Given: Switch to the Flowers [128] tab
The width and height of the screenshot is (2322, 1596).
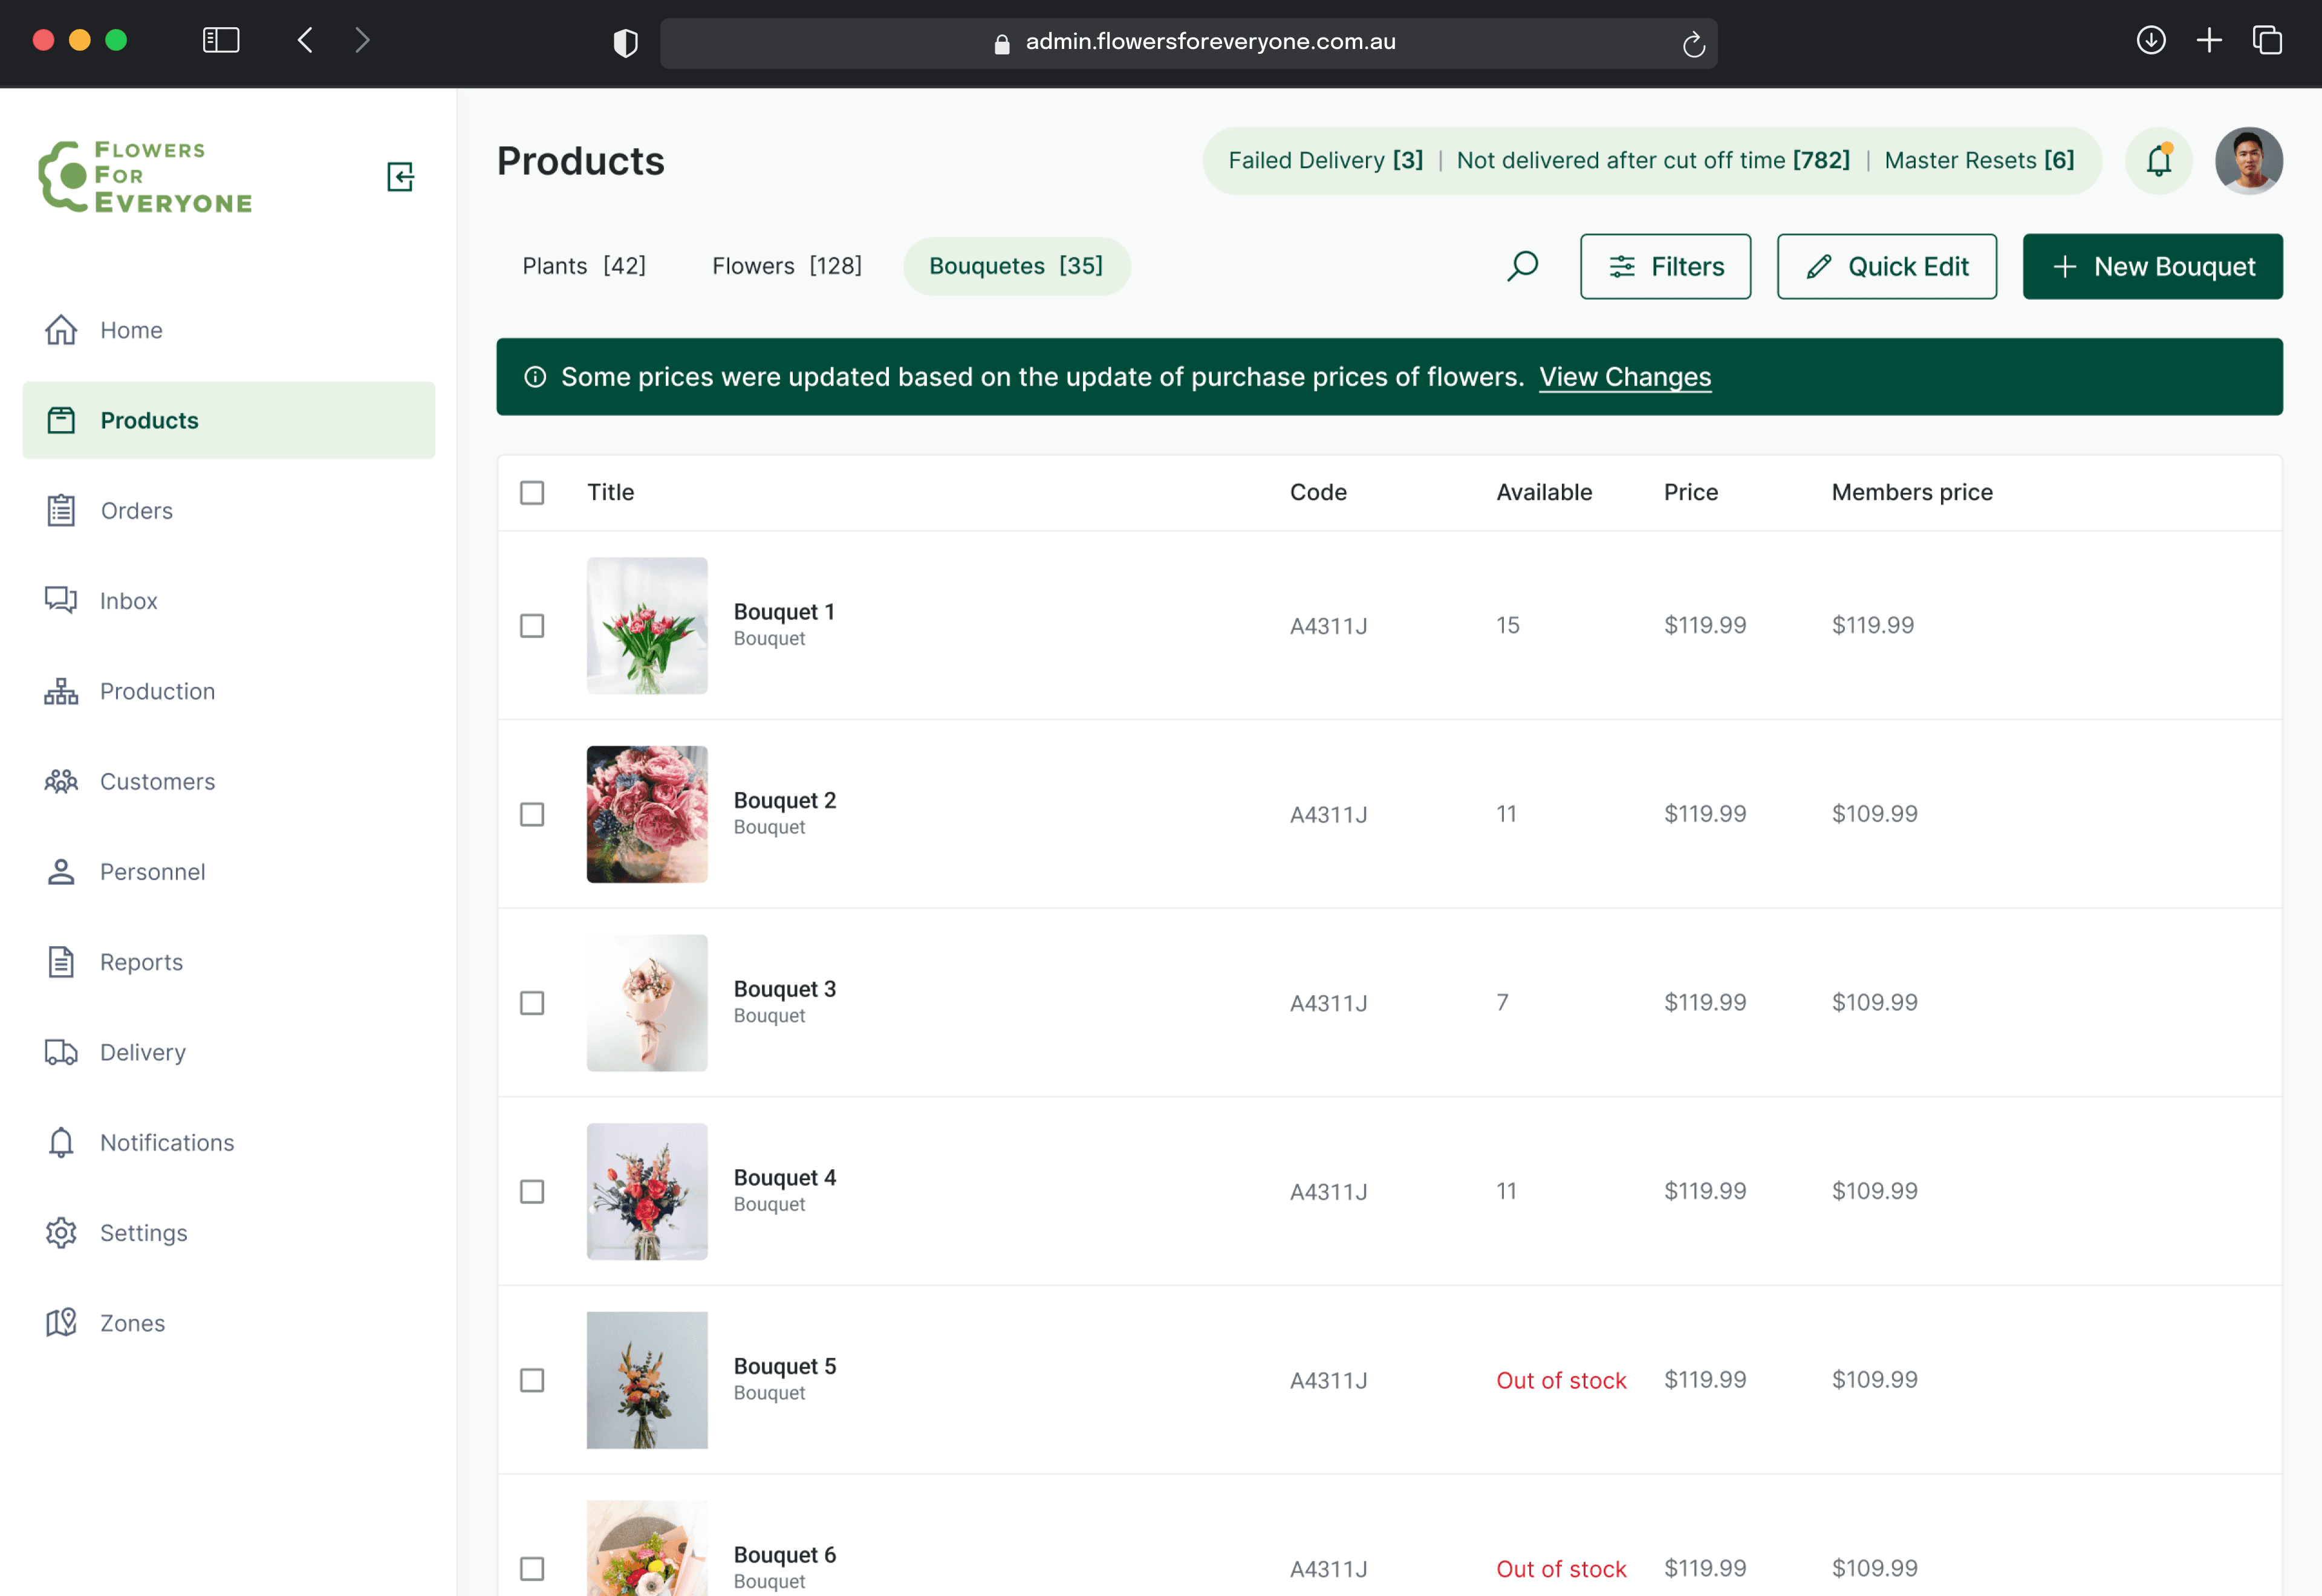Looking at the screenshot, I should (786, 266).
